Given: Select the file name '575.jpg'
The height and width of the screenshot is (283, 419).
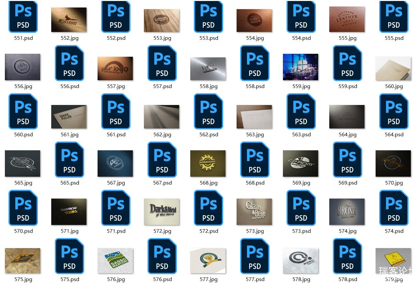Looking at the screenshot, I should click(x=23, y=279).
